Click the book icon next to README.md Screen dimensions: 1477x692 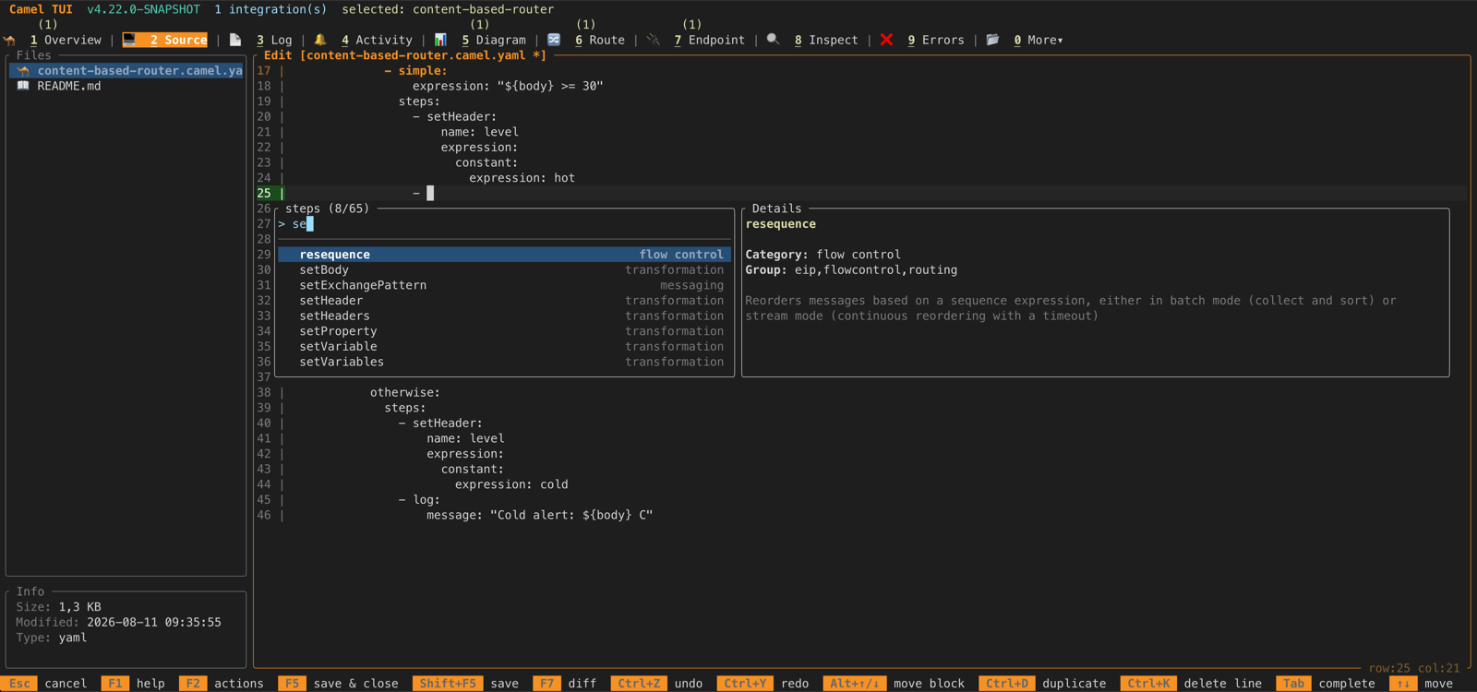point(23,86)
